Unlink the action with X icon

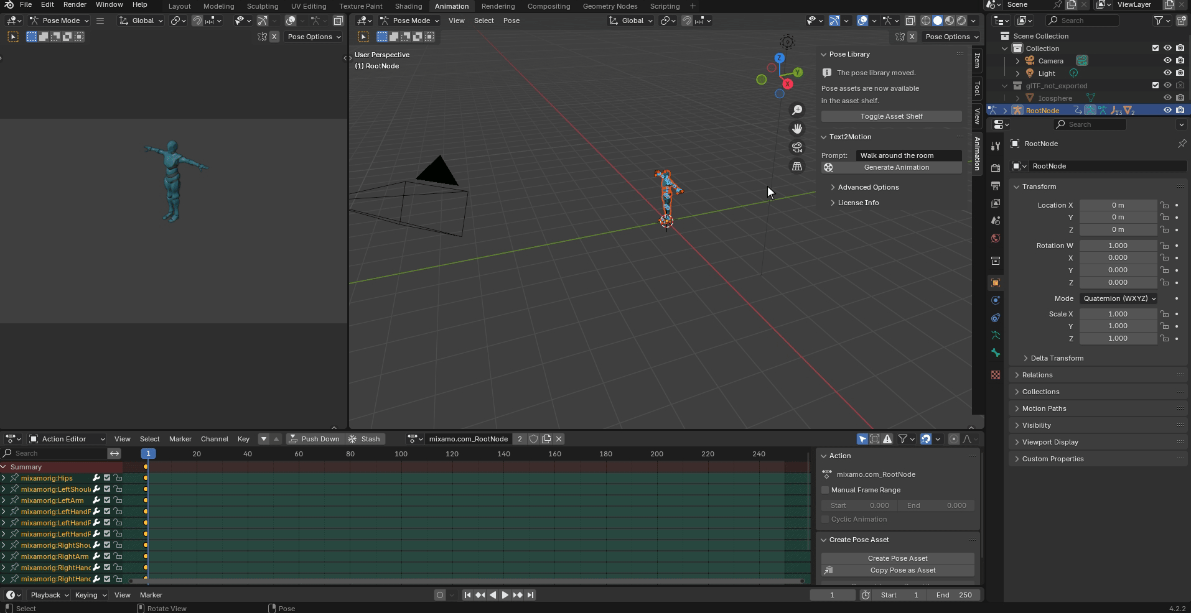pos(559,439)
